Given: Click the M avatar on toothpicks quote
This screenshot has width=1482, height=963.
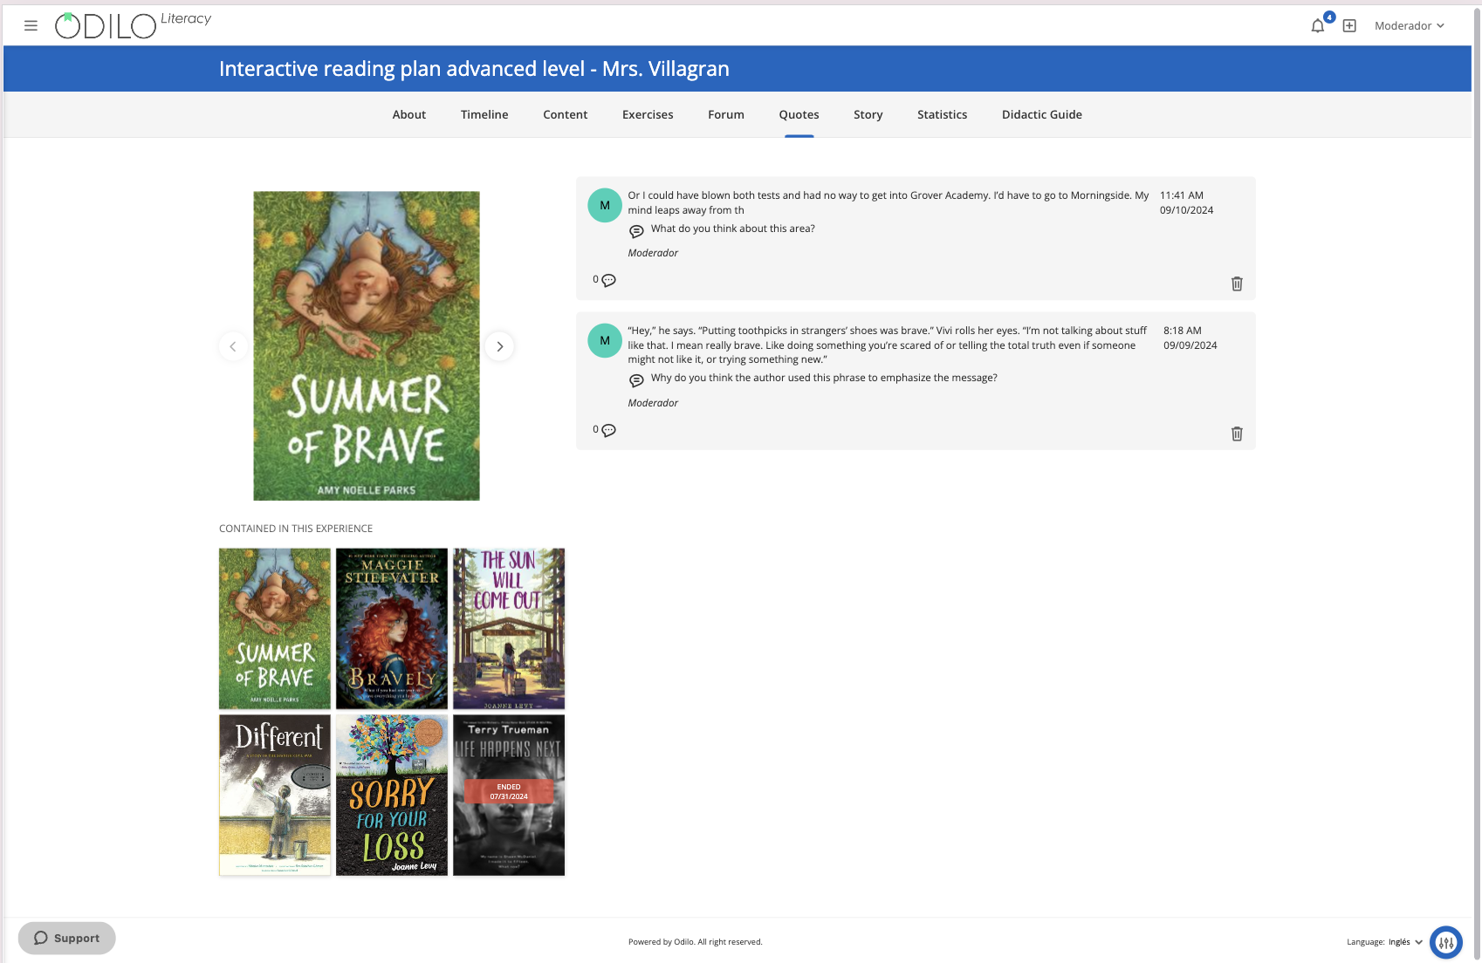Looking at the screenshot, I should pyautogui.click(x=605, y=340).
